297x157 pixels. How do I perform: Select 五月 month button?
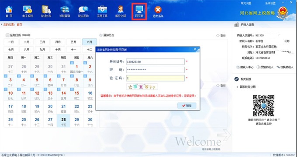[73, 42]
